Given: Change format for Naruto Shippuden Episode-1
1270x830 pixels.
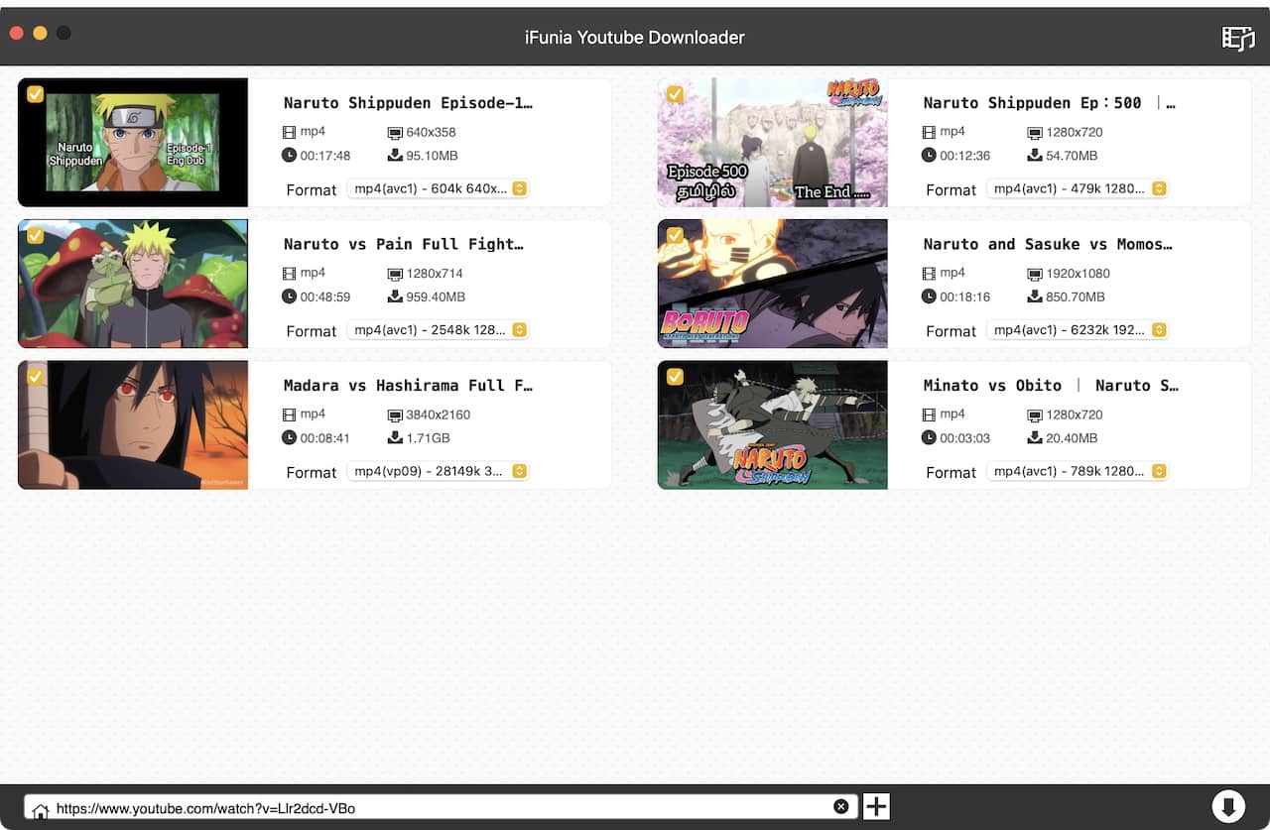Looking at the screenshot, I should 438,188.
